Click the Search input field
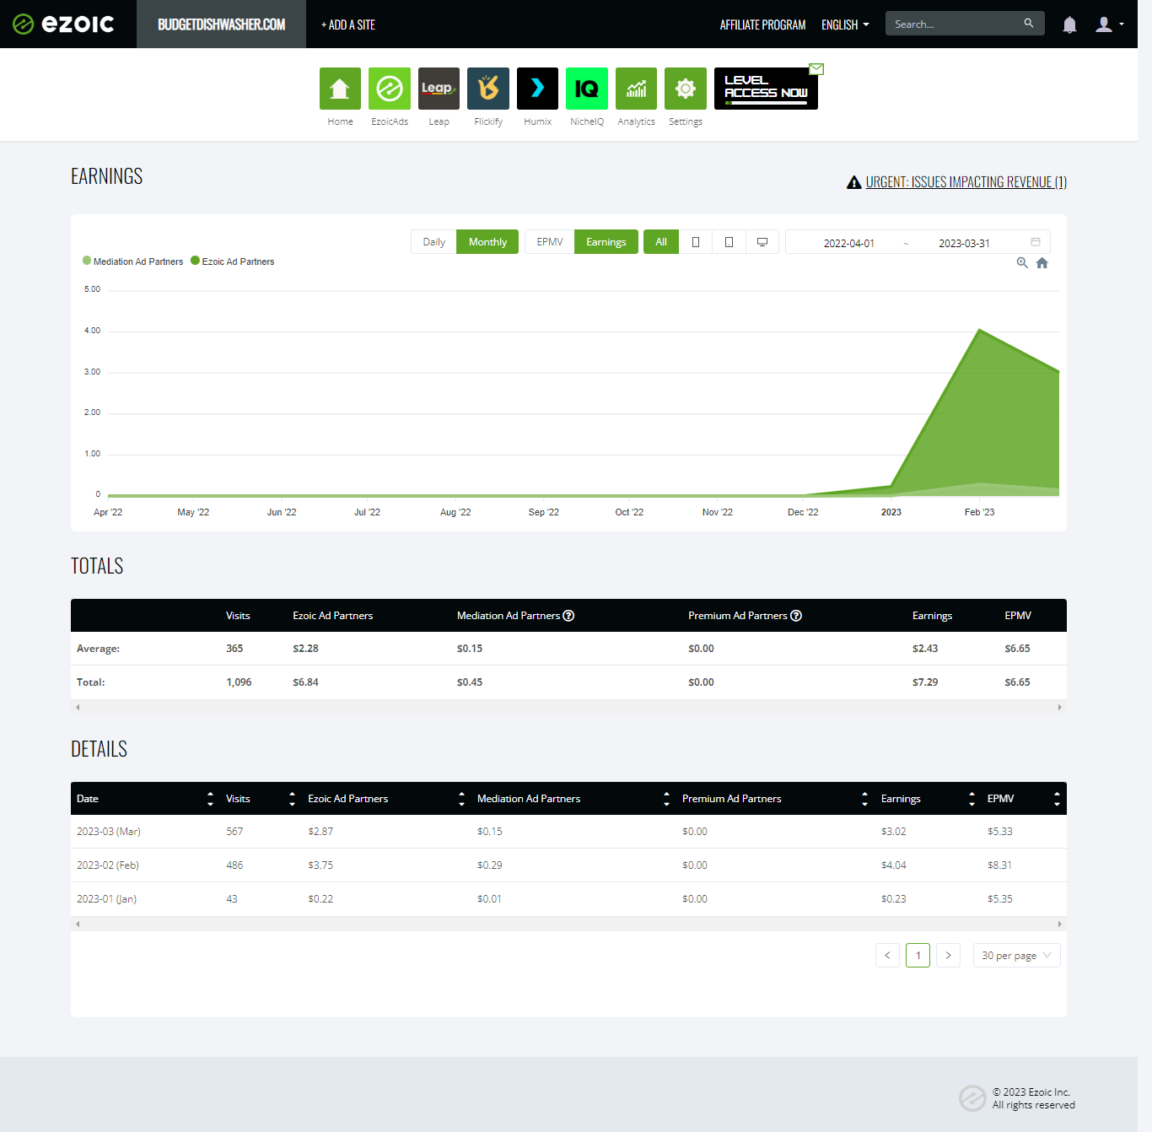This screenshot has width=1152, height=1132. pyautogui.click(x=955, y=24)
